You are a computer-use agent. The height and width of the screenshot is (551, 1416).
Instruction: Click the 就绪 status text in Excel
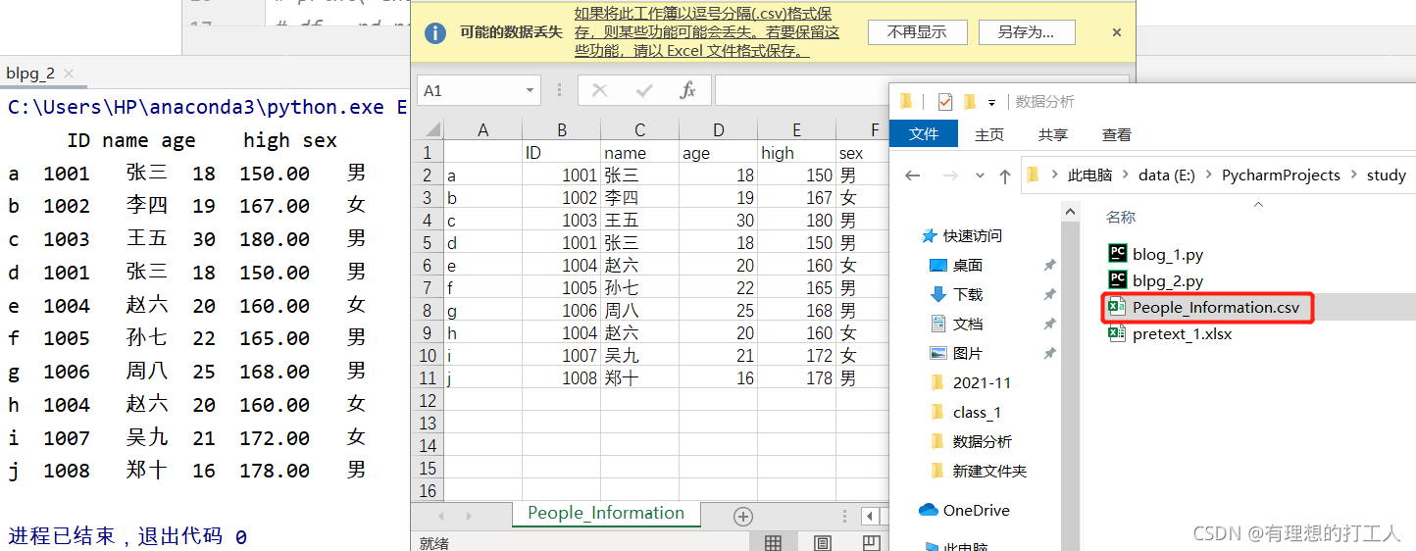[x=433, y=542]
